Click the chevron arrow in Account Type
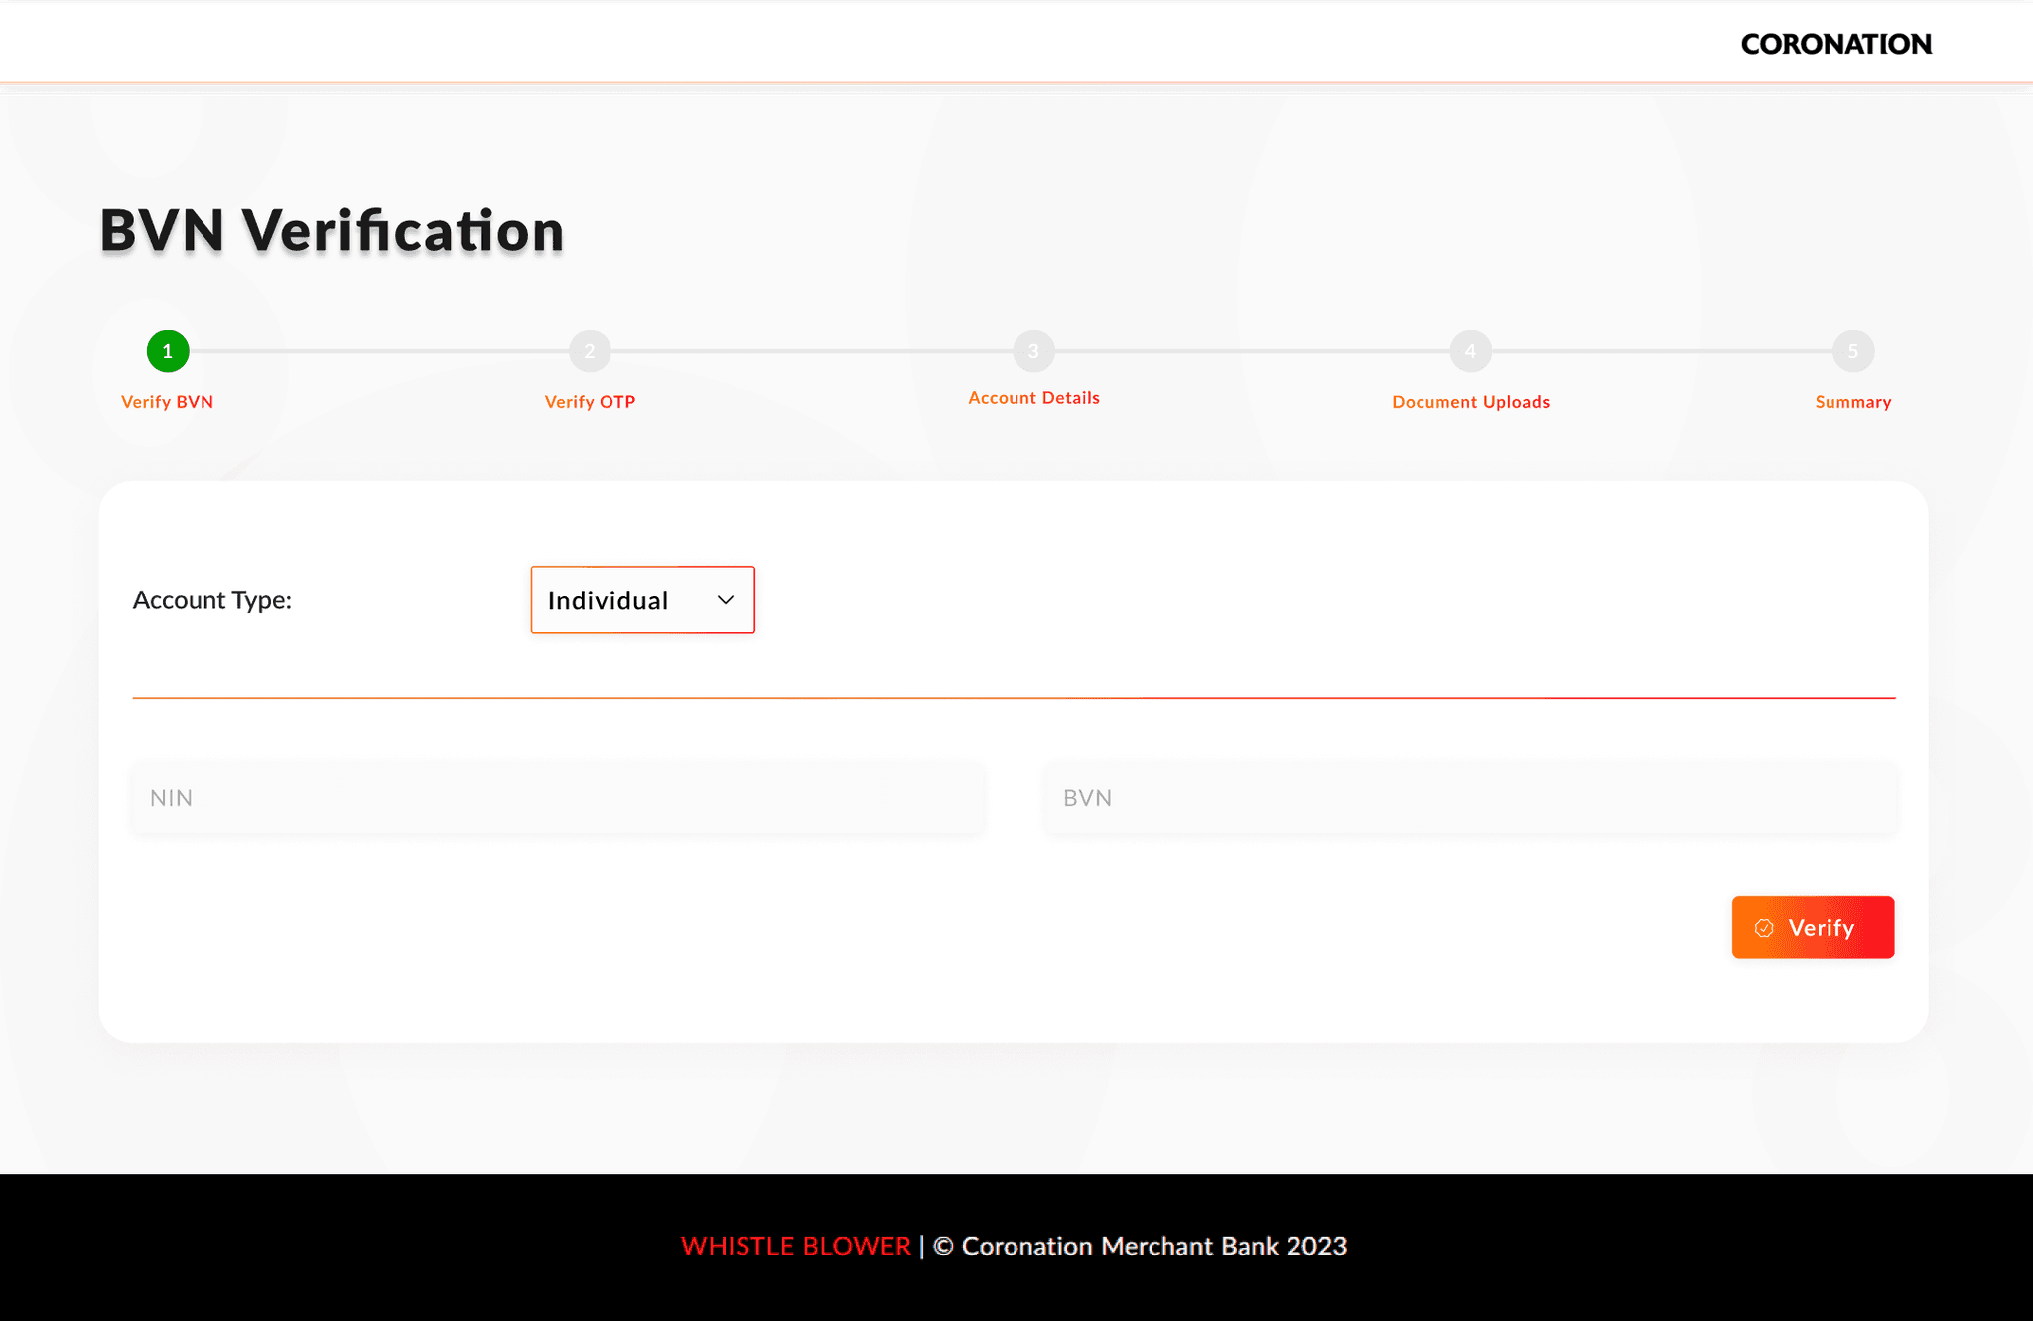Screen dimensions: 2033x1321 (x=726, y=600)
